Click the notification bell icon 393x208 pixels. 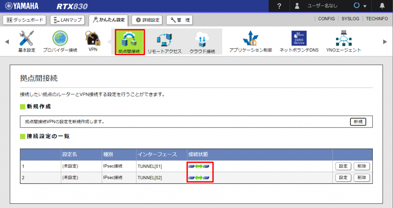coord(382,6)
